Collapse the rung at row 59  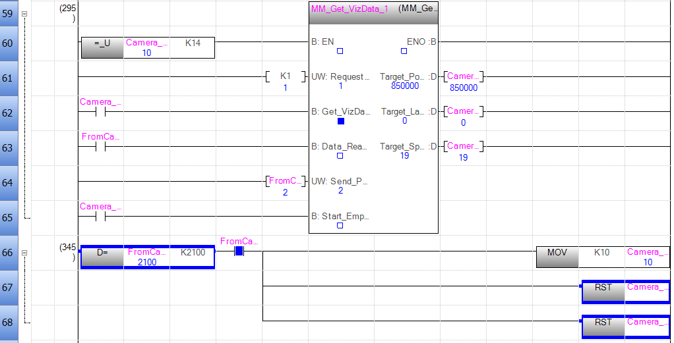tap(24, 14)
